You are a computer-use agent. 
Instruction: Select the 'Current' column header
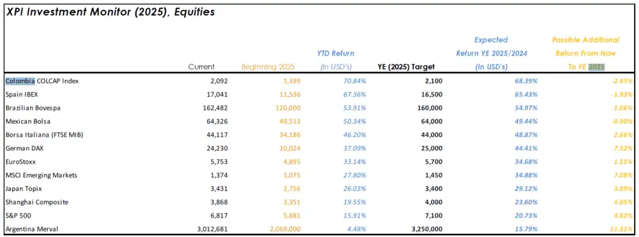tap(202, 67)
